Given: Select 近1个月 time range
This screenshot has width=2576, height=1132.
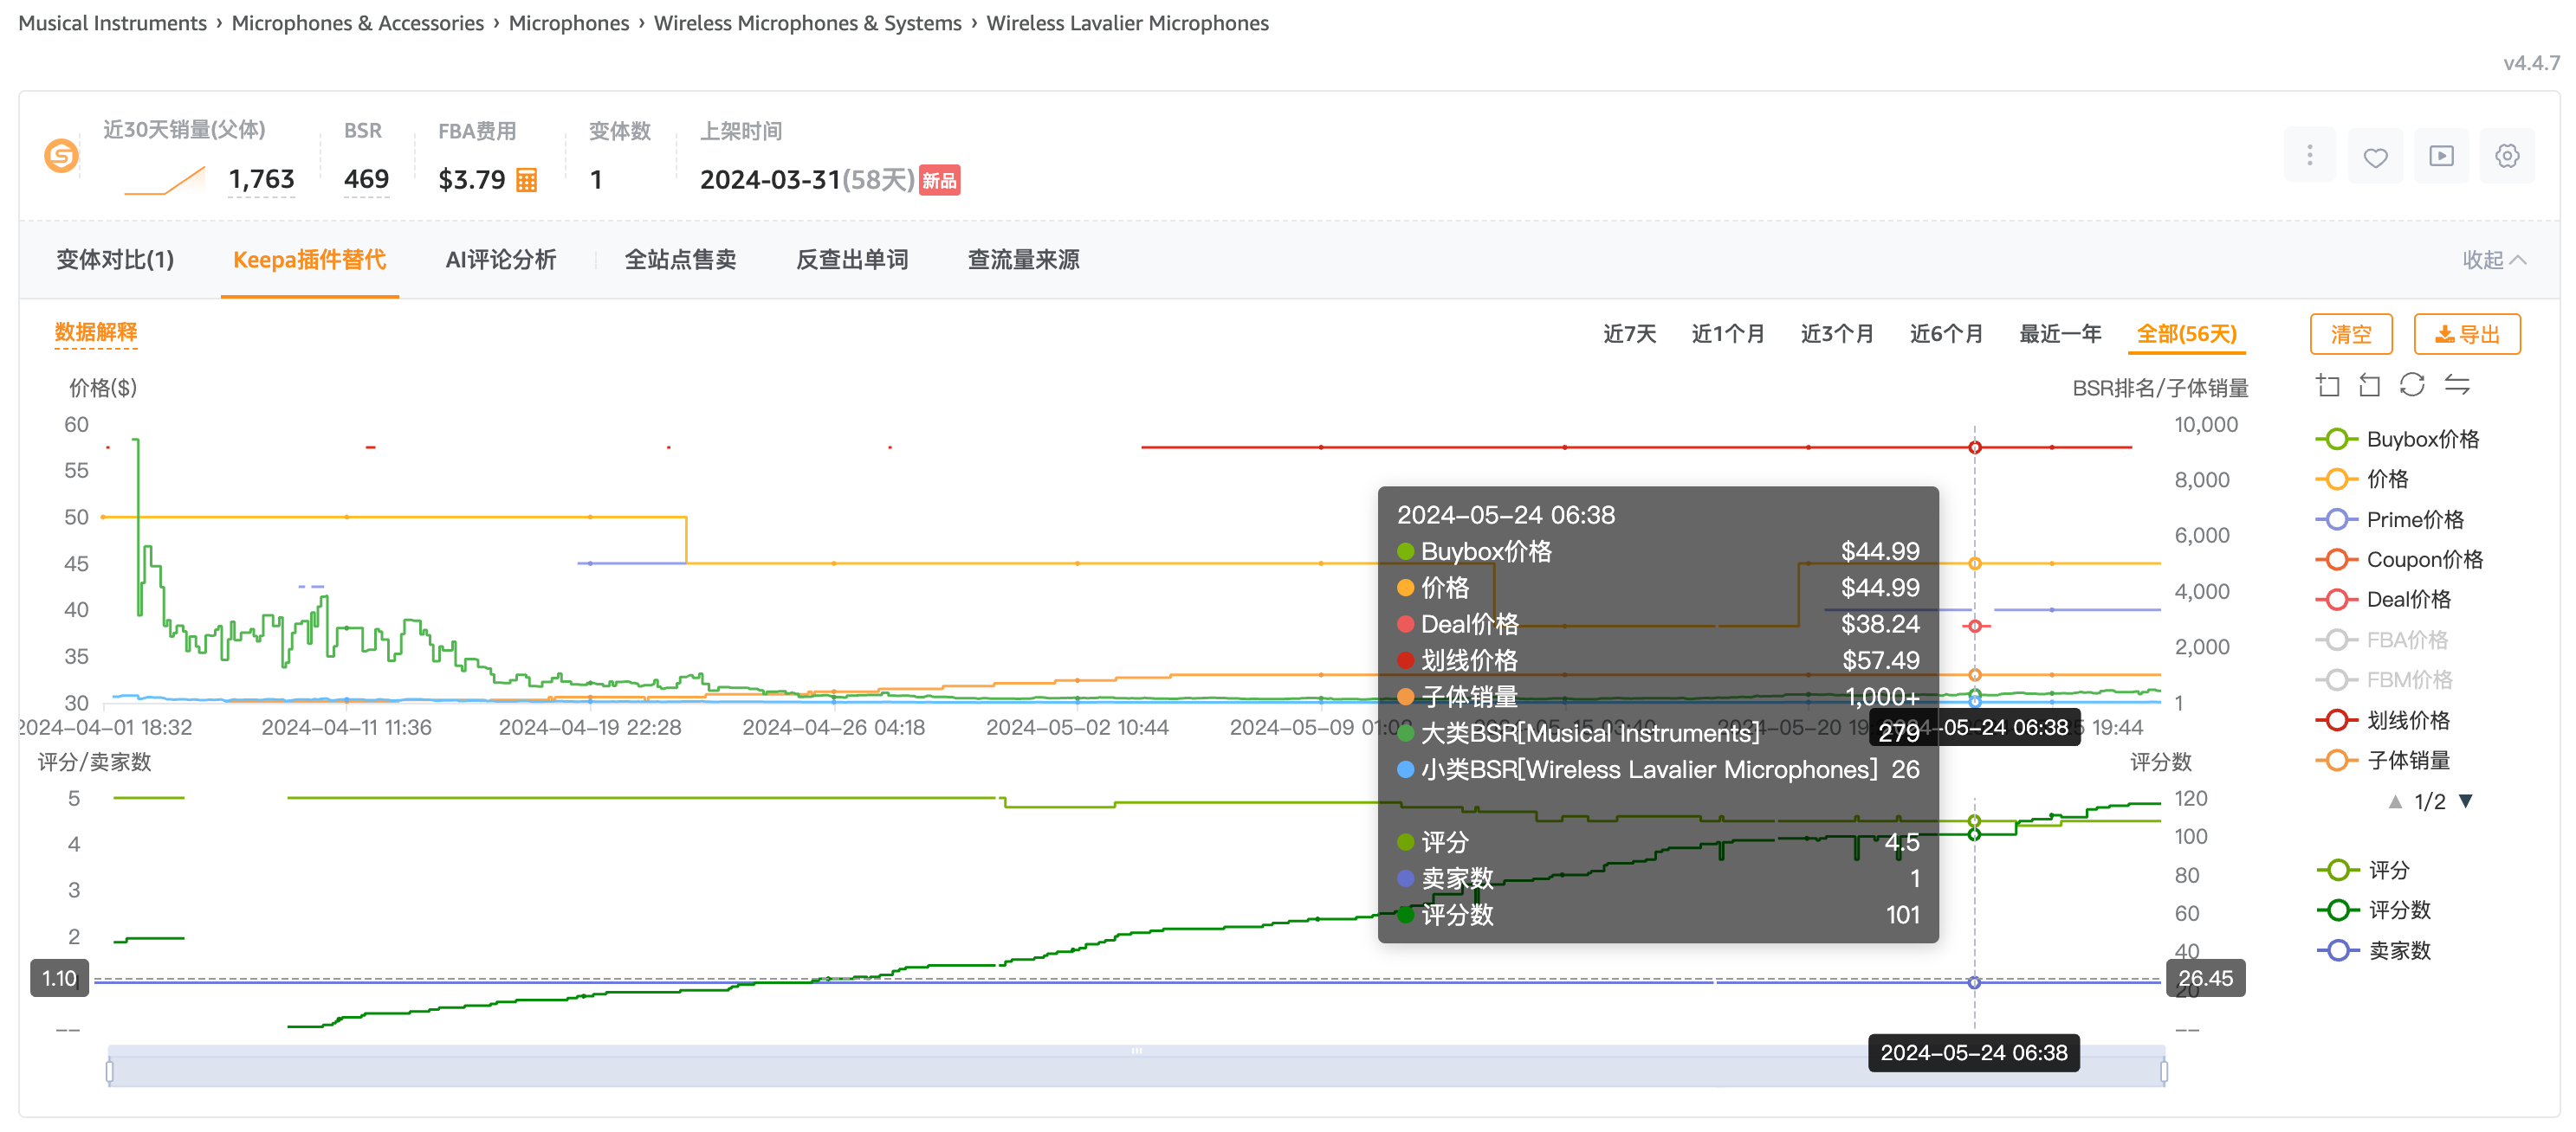Looking at the screenshot, I should point(1728,334).
